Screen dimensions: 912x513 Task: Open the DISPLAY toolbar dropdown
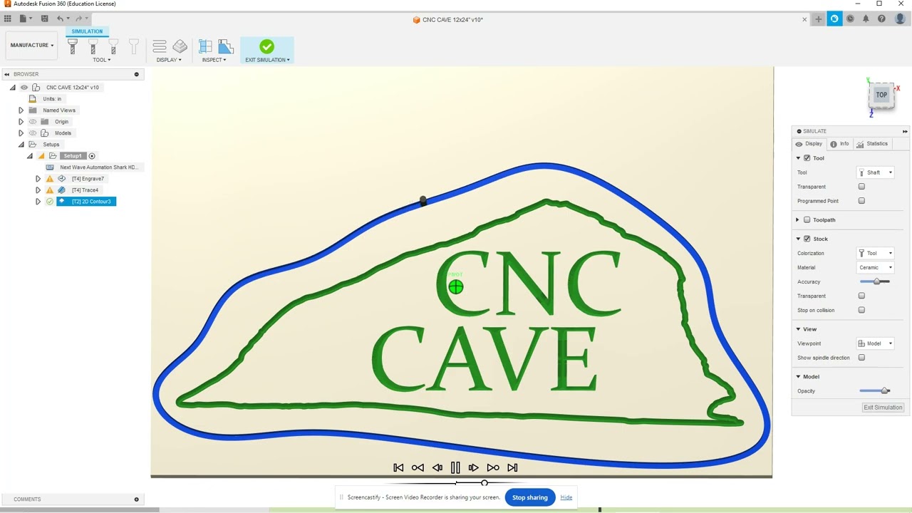pyautogui.click(x=169, y=60)
